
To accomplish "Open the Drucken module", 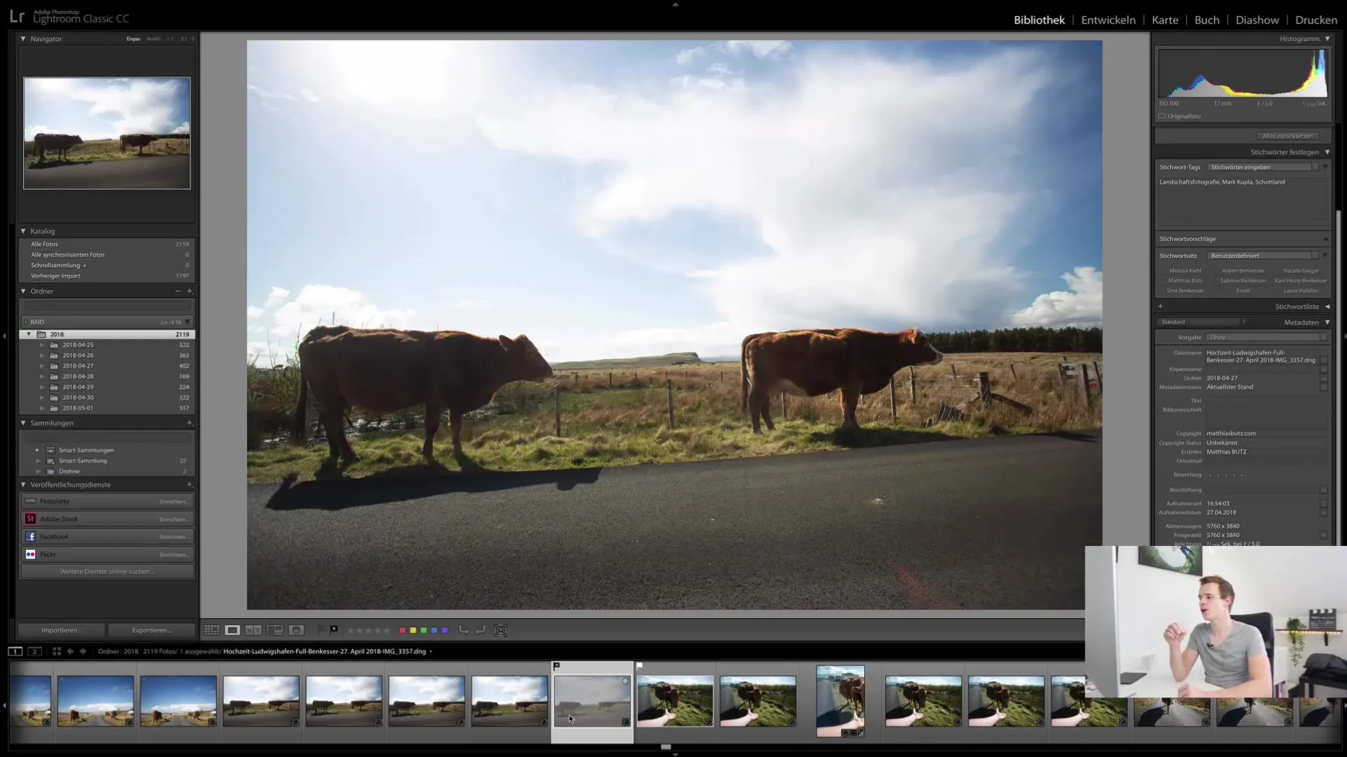I will click(x=1316, y=20).
